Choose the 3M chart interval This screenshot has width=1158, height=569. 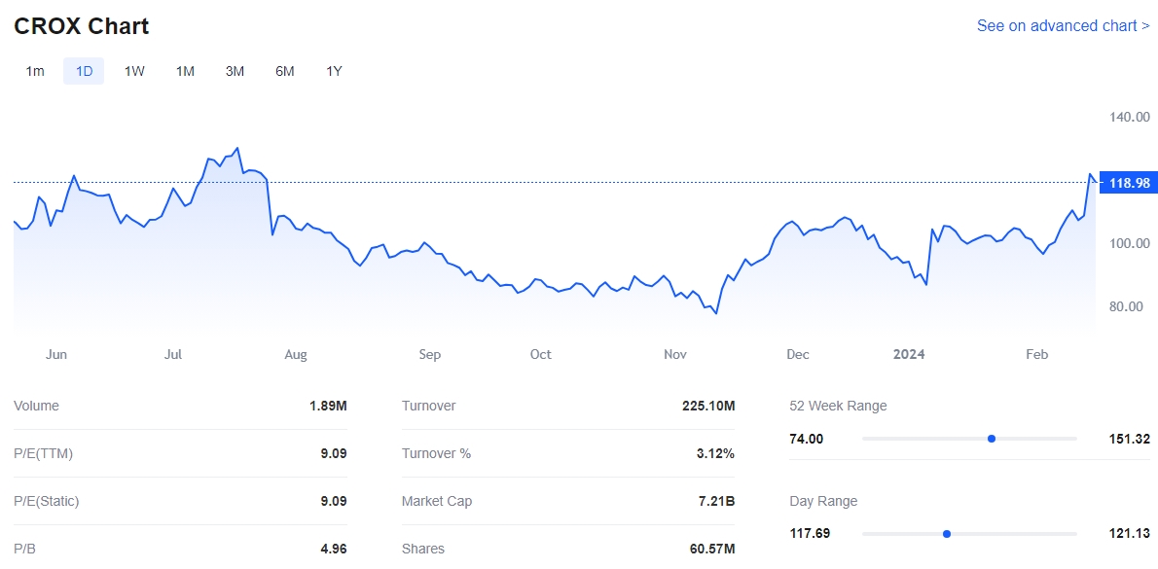point(235,71)
